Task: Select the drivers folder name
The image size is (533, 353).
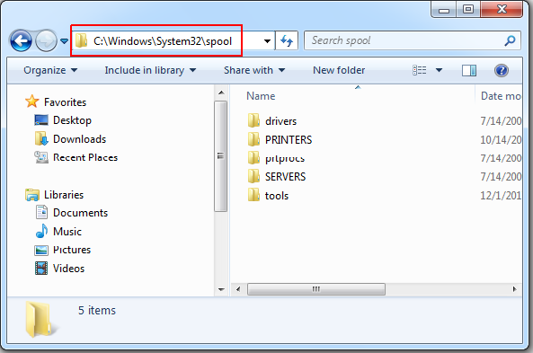Action: tap(280, 121)
